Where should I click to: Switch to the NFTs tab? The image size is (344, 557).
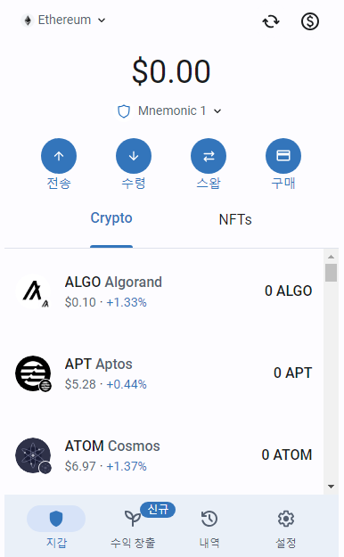235,219
